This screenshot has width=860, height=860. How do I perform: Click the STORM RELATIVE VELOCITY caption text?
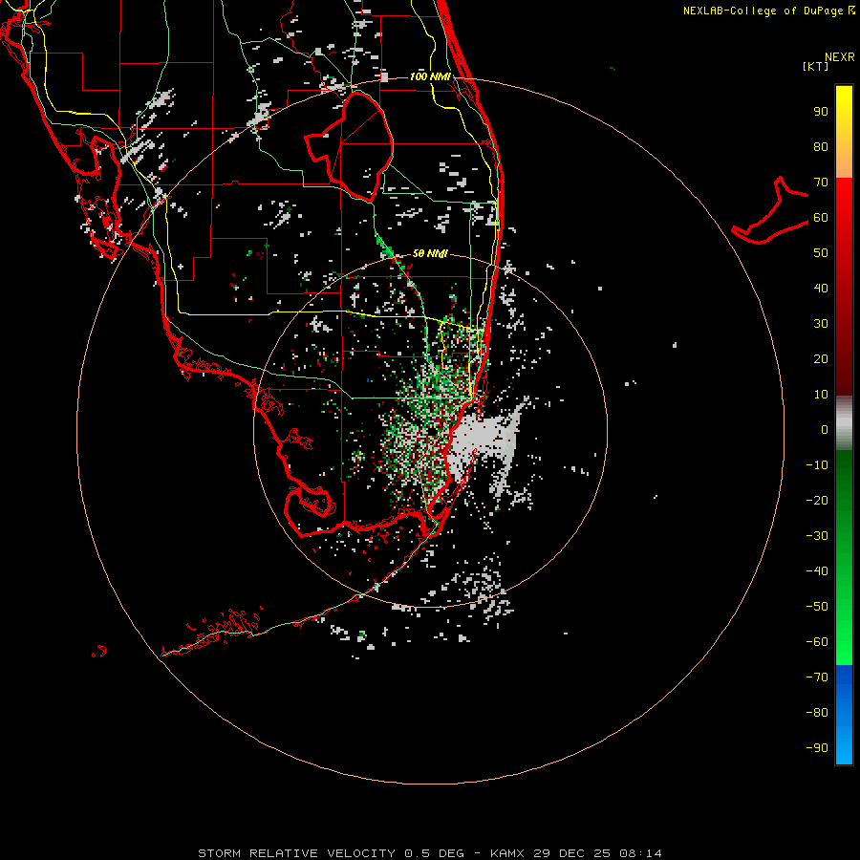pos(296,853)
